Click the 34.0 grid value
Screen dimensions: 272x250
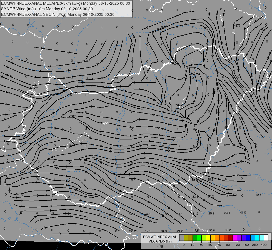(x=164, y=231)
